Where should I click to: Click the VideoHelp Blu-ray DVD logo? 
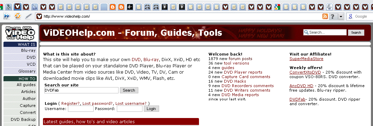tap(20, 33)
